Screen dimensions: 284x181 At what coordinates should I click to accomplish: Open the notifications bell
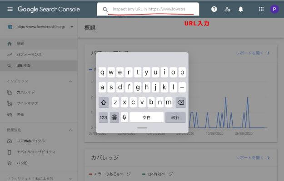pos(240,9)
